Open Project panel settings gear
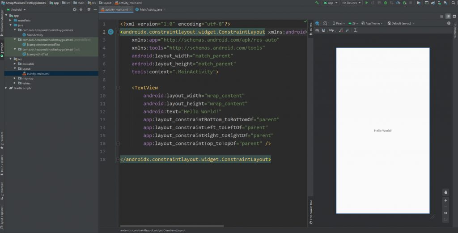Image resolution: width=458 pixels, height=233 pixels. pyautogui.click(x=89, y=9)
